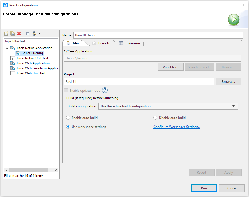Collapse the Tizen Native Application tree node

pos(7,48)
